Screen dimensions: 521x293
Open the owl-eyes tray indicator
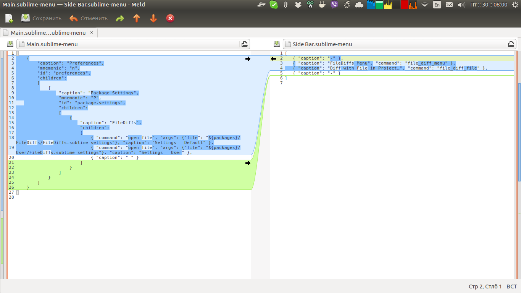(310, 5)
